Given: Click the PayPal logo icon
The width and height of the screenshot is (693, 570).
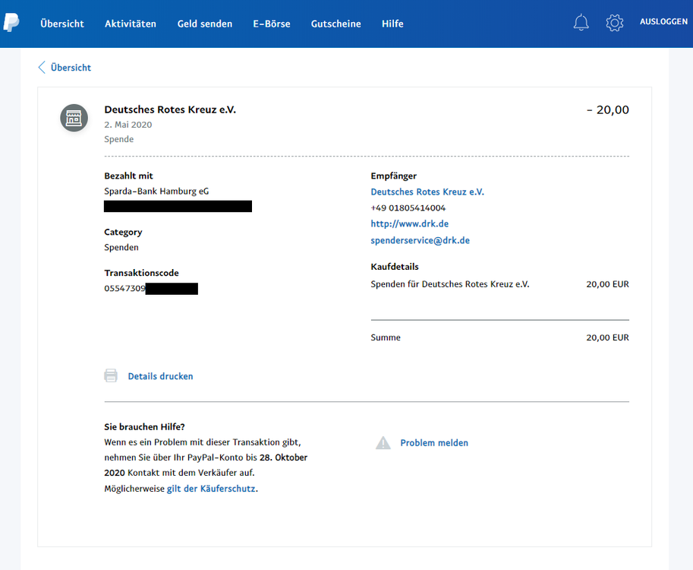Looking at the screenshot, I should pos(11,23).
